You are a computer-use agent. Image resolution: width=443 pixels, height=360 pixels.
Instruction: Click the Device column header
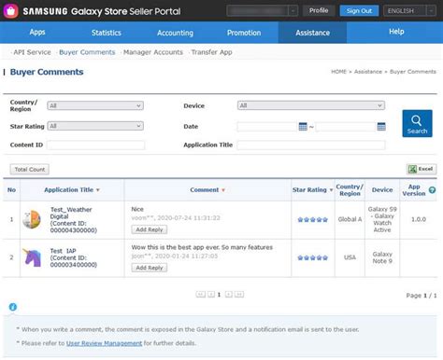click(382, 190)
